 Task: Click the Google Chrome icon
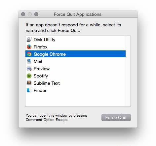click(29, 54)
